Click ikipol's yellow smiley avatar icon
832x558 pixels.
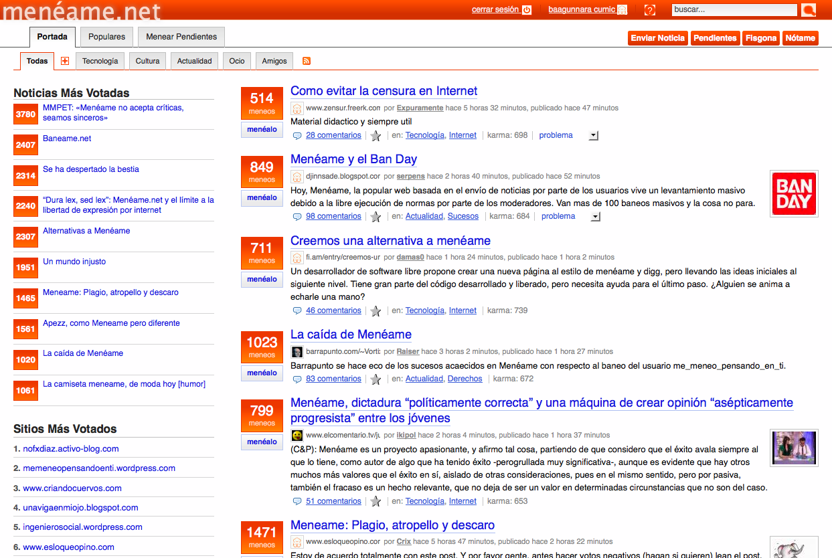pos(297,435)
